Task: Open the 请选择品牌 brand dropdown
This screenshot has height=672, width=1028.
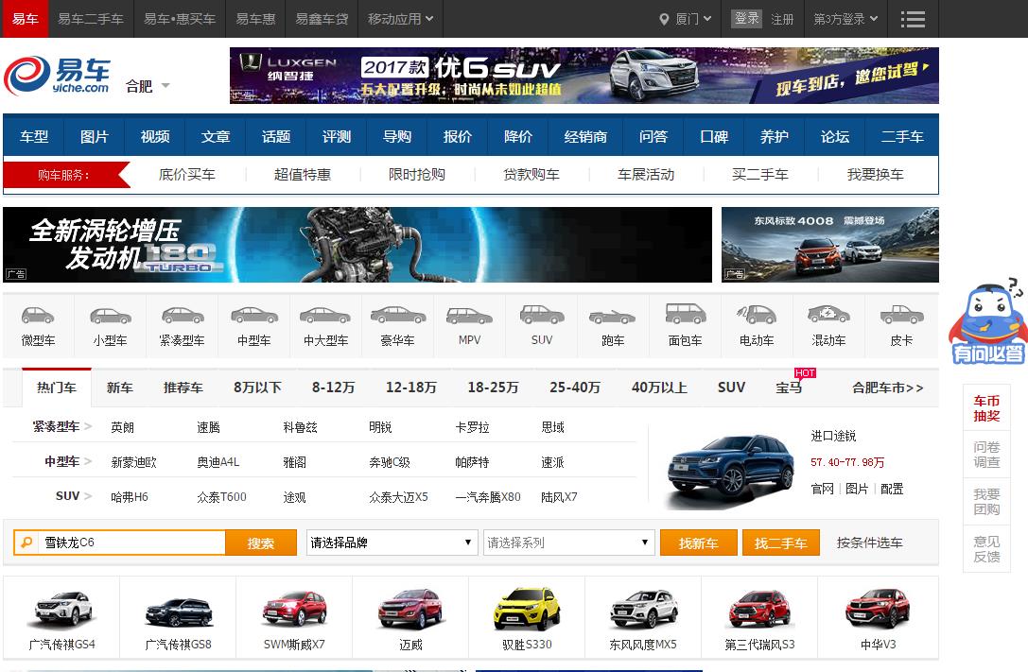Action: [x=392, y=543]
